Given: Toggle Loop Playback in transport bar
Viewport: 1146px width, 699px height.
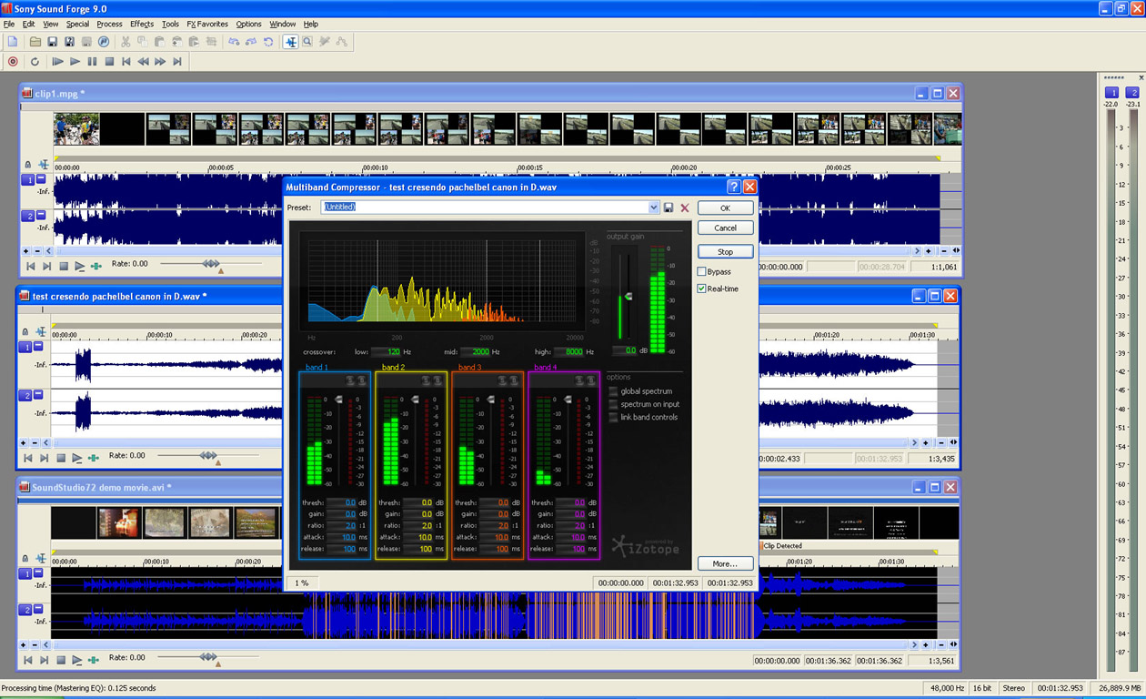Looking at the screenshot, I should pyautogui.click(x=35, y=62).
